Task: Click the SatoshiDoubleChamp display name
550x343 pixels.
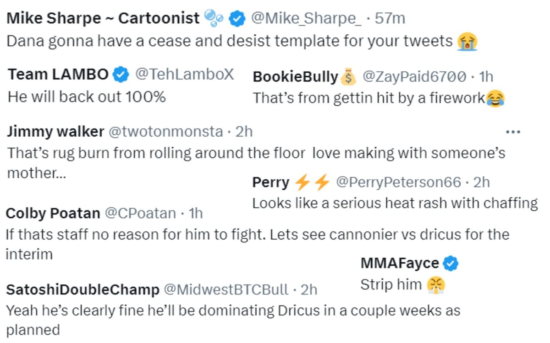Action: point(83,289)
